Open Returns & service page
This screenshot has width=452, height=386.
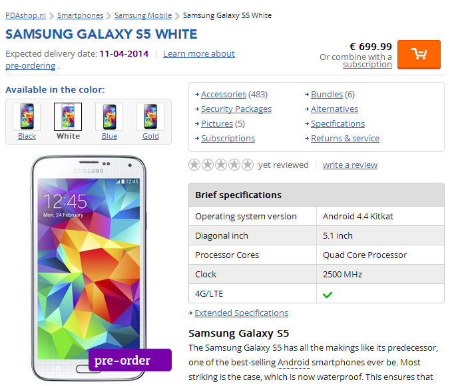345,139
